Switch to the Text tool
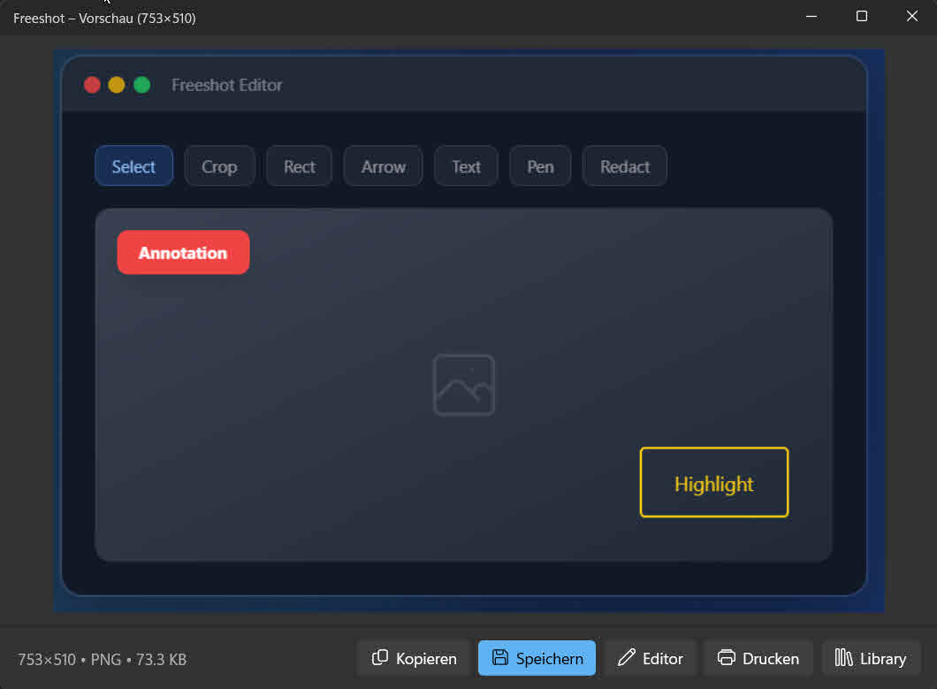This screenshot has width=937, height=689. (466, 166)
